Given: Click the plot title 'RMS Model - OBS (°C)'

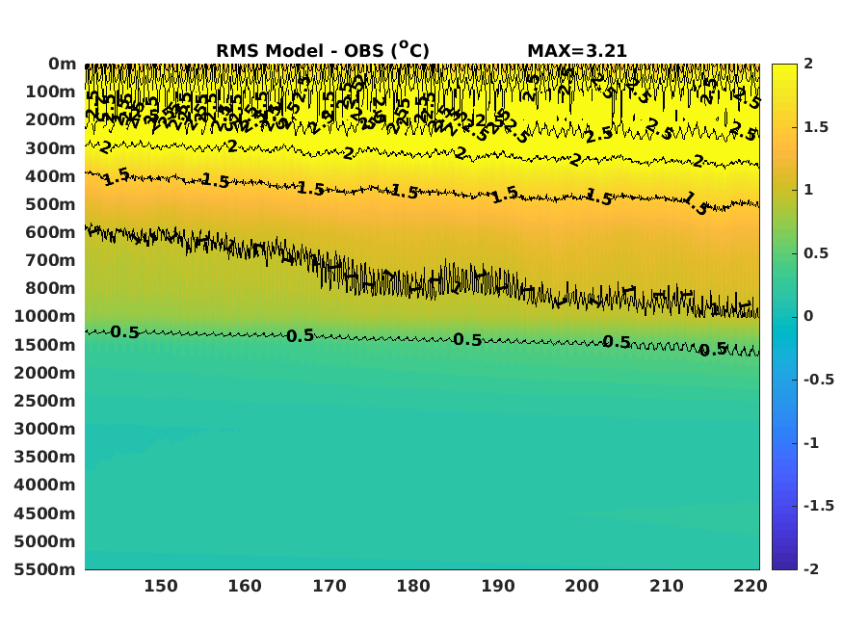Looking at the screenshot, I should pos(323,50).
